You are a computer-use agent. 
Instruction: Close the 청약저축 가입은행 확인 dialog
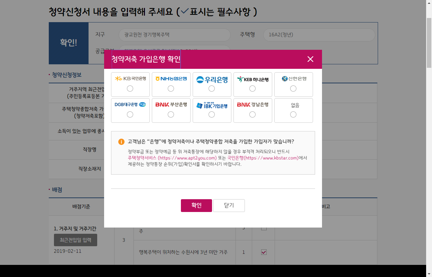click(310, 59)
